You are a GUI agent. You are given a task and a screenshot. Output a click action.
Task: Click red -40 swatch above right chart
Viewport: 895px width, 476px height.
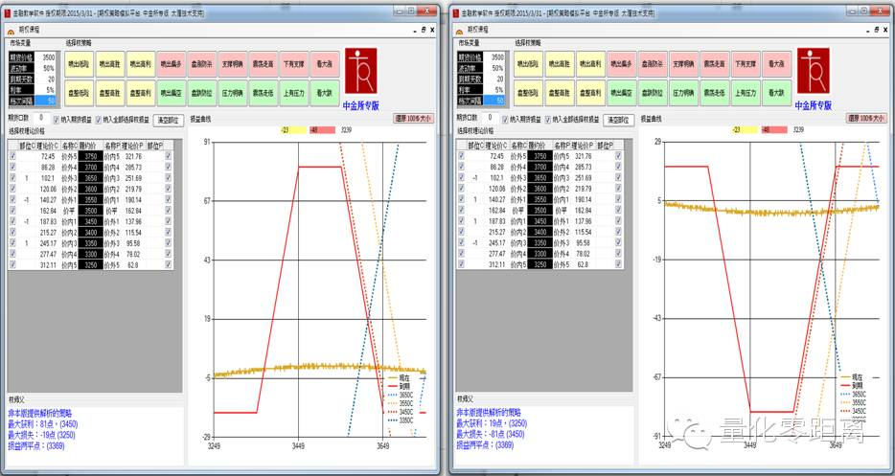coord(774,130)
